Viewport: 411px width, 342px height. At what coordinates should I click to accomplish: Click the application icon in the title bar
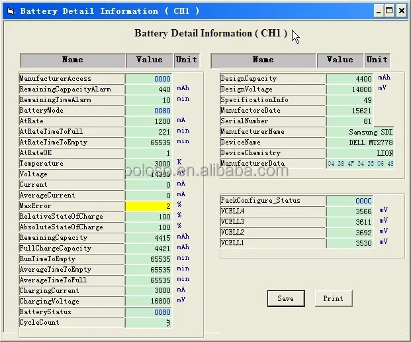[11, 11]
